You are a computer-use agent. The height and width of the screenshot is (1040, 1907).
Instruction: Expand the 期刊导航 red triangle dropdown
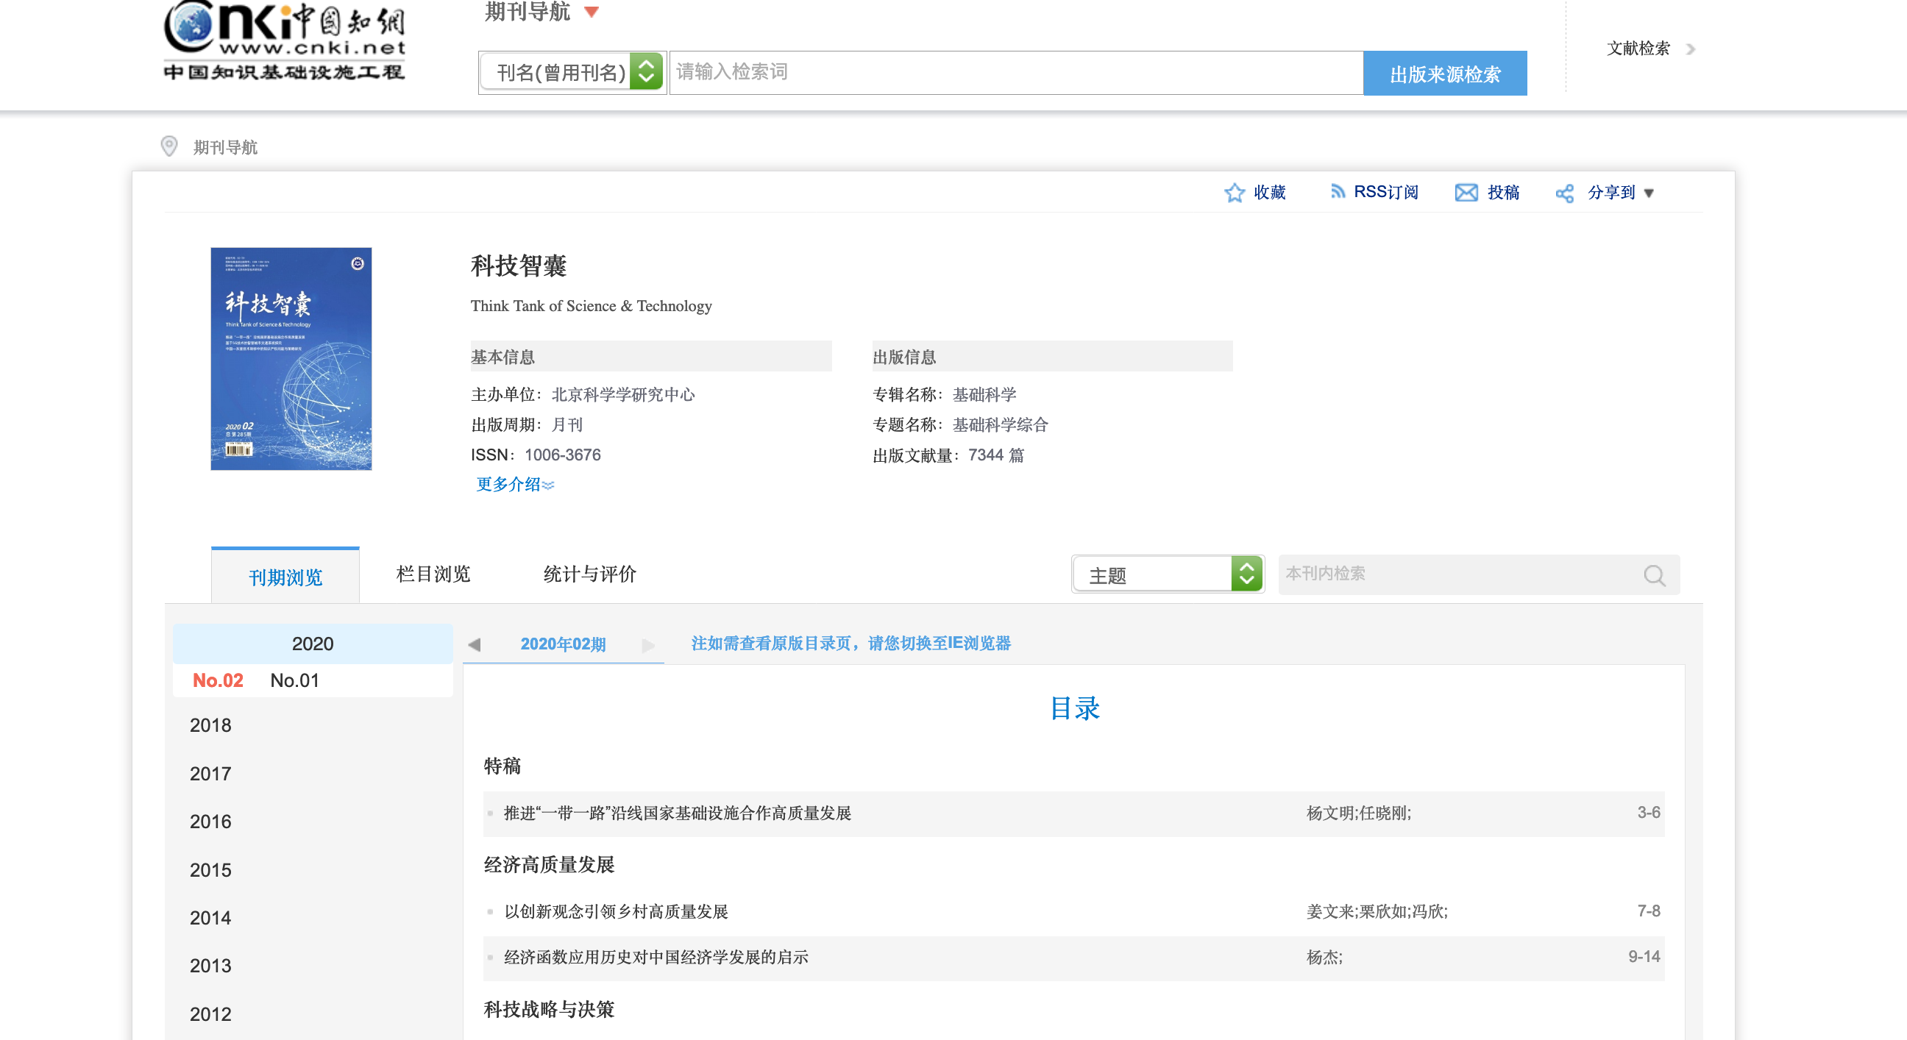click(591, 12)
